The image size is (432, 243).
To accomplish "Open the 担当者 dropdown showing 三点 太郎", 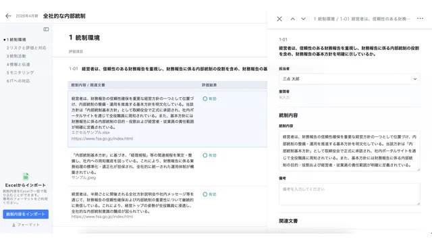I will 350,79.
